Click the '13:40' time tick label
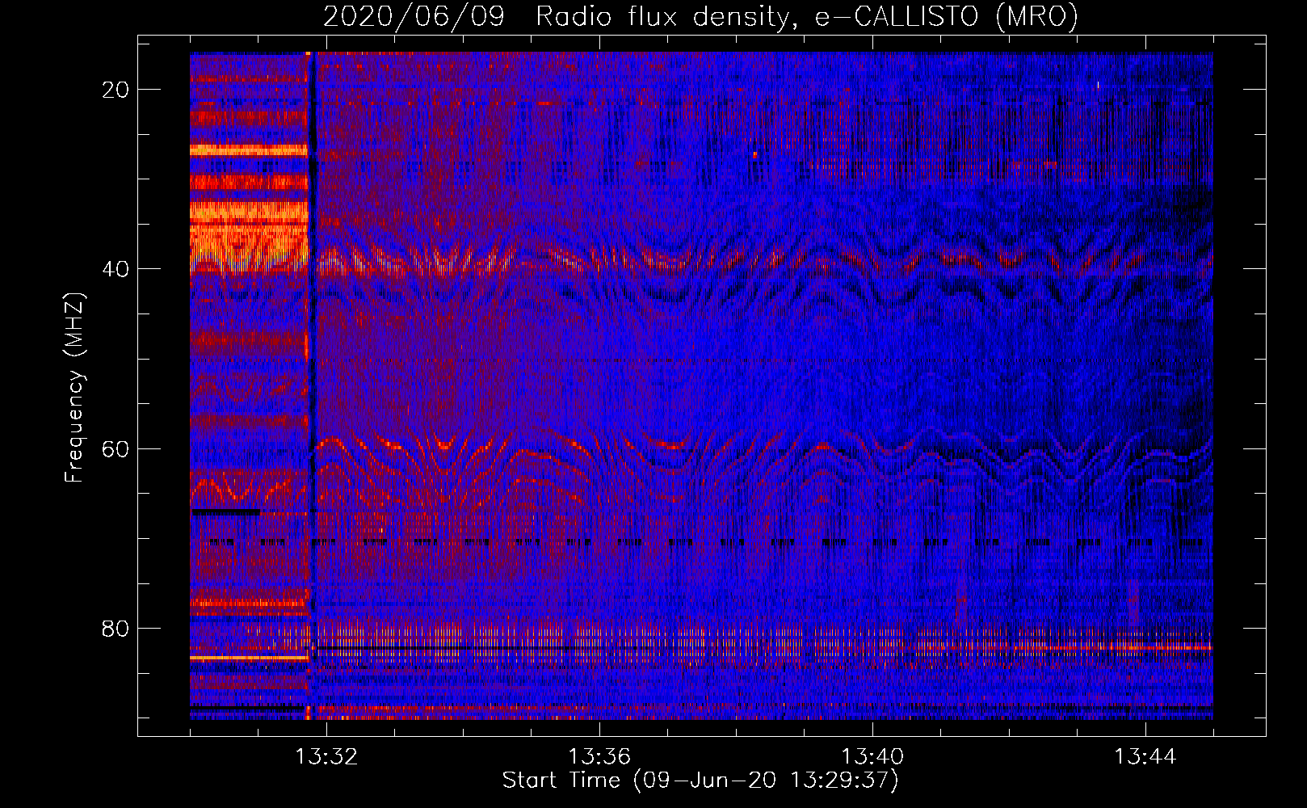 pos(872,757)
